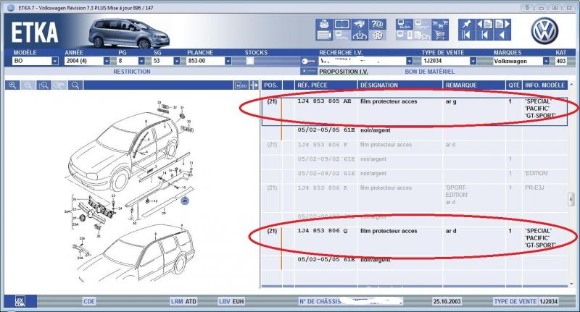Open the ?@ help icon

(x=377, y=25)
